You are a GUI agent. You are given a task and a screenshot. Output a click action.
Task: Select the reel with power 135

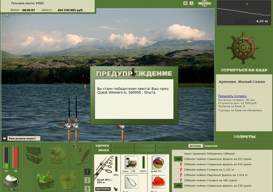pyautogui.click(x=131, y=163)
